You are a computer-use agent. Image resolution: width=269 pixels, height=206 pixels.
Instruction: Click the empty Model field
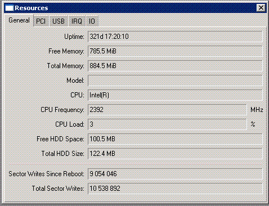tap(175, 80)
